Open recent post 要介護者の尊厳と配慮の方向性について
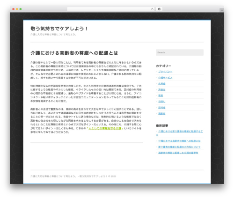Viewport: 234px width, 198px height. [x=179, y=147]
